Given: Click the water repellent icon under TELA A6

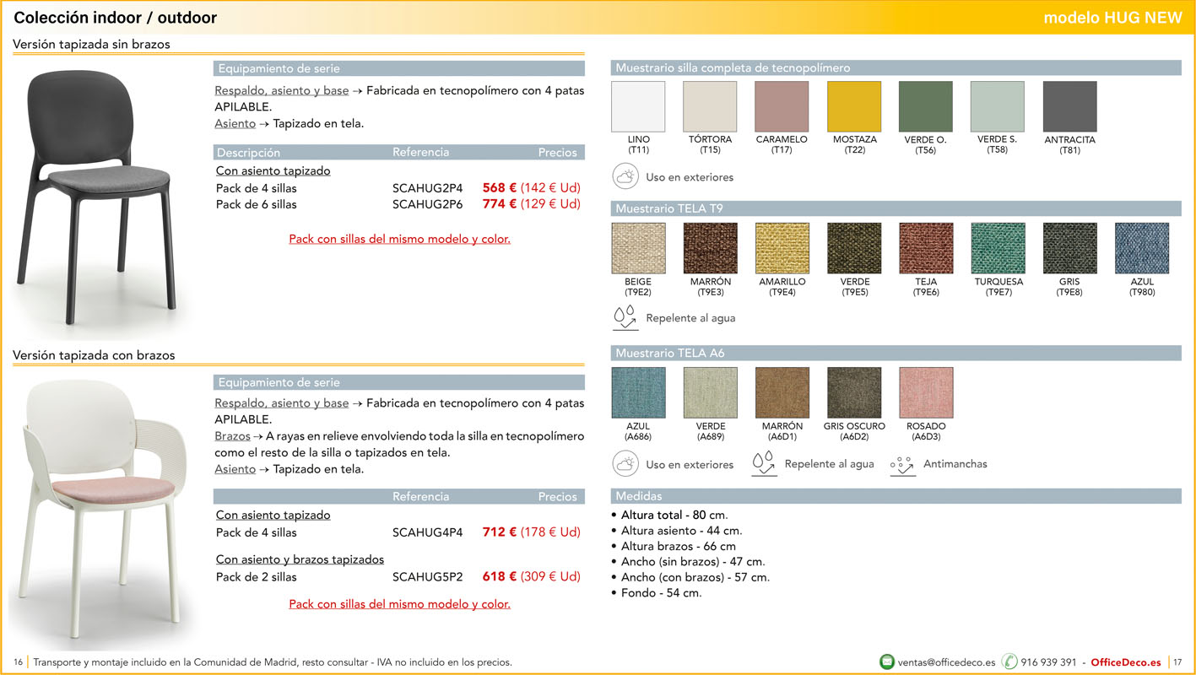Looking at the screenshot, I should tap(764, 464).
